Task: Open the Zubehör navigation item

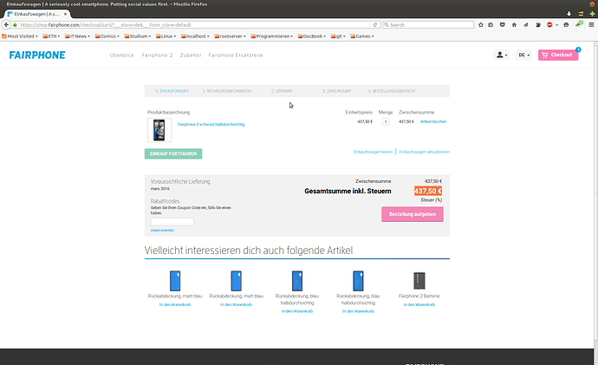Action: (x=191, y=55)
